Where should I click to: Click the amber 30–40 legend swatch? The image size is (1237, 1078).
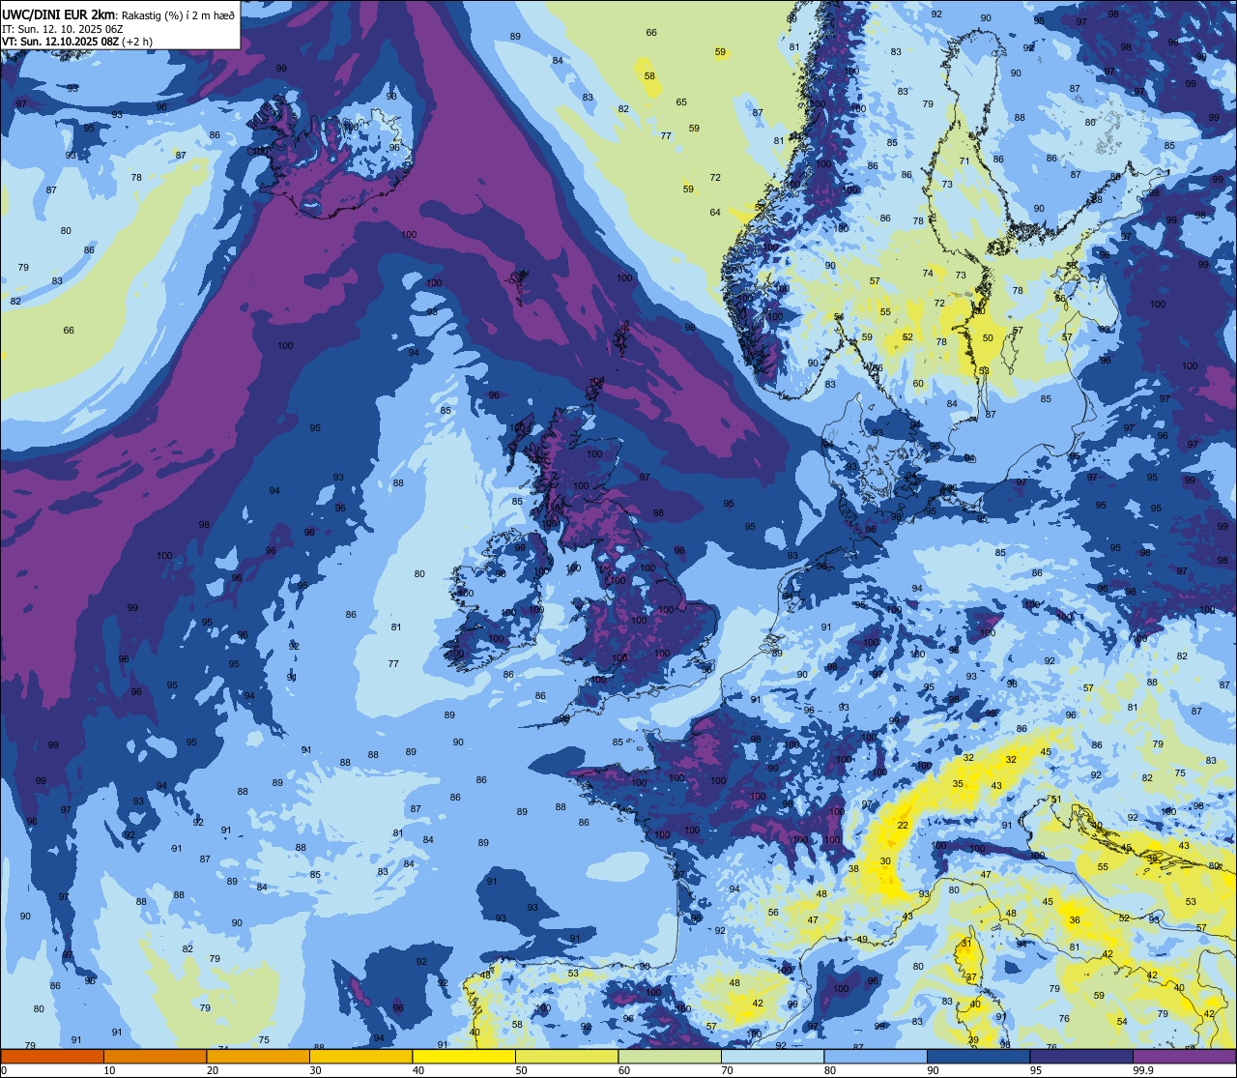360,1057
